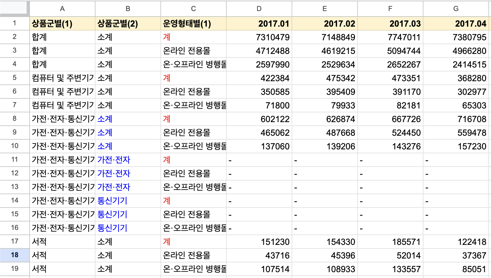The width and height of the screenshot is (491, 278).
Task: Click cell with value 7747011
Action: tap(390, 37)
